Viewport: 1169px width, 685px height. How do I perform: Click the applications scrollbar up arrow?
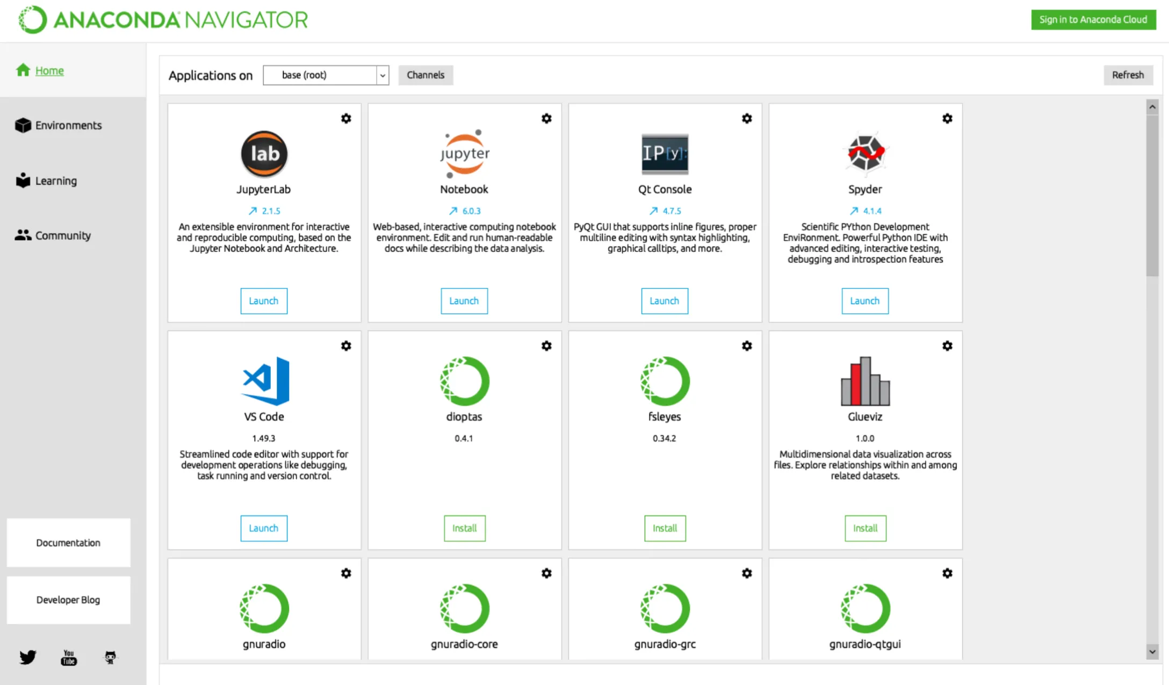[1152, 107]
